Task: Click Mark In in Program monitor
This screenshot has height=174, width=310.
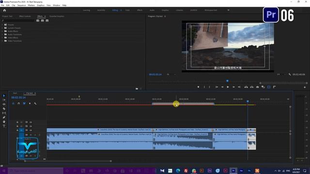Action: pyautogui.click(x=204, y=87)
